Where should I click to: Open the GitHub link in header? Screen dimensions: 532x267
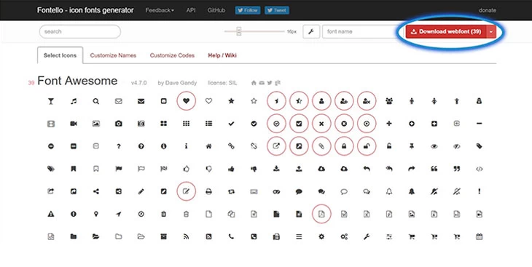[x=216, y=10]
